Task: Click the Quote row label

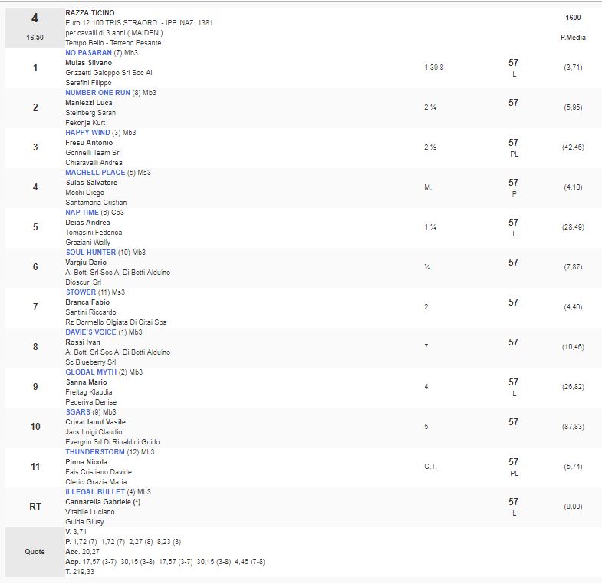Action: click(x=35, y=551)
